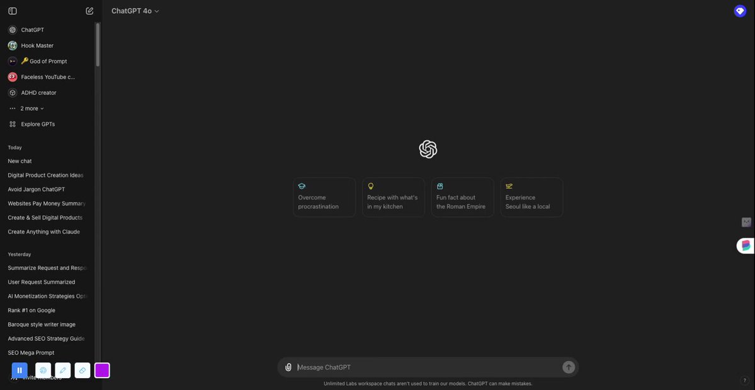
Task: Open 'Digital Product Creation Ideas' chat
Action: 46,175
